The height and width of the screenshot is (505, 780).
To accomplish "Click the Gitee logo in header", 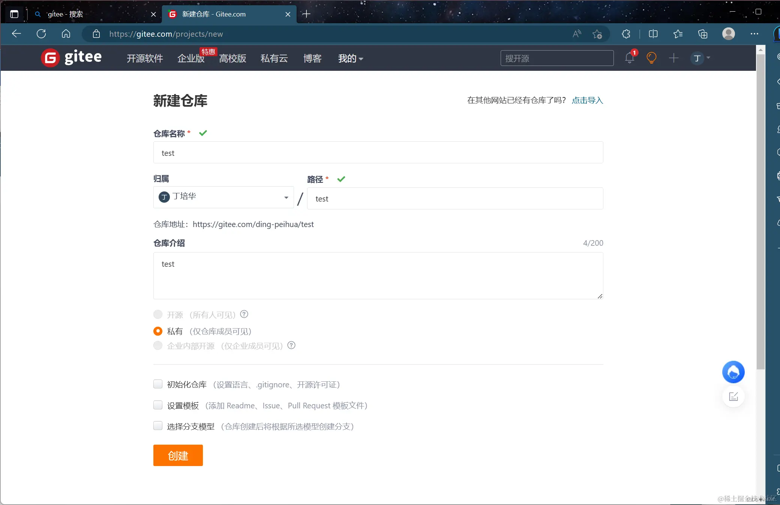I will [71, 58].
